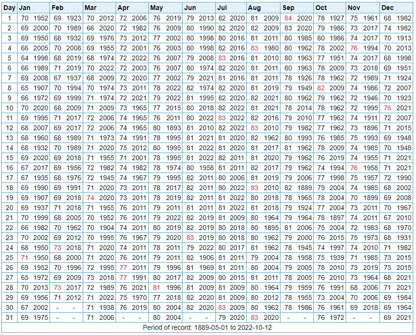Select the red 82 in Oct day 8
This screenshot has width=416, height=335.
[321, 88]
